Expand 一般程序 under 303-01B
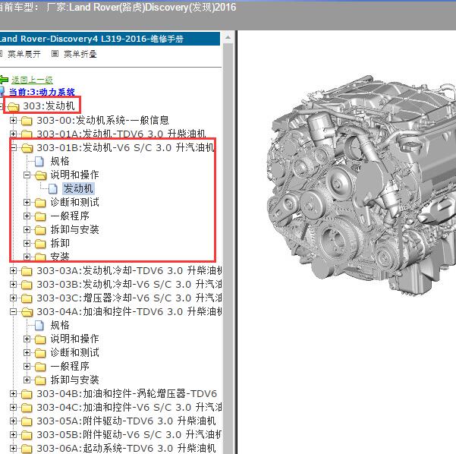 27,216
